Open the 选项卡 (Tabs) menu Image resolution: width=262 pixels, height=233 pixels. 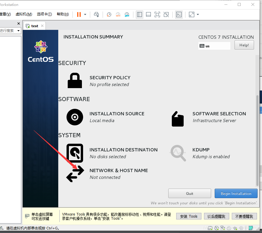click(44, 14)
